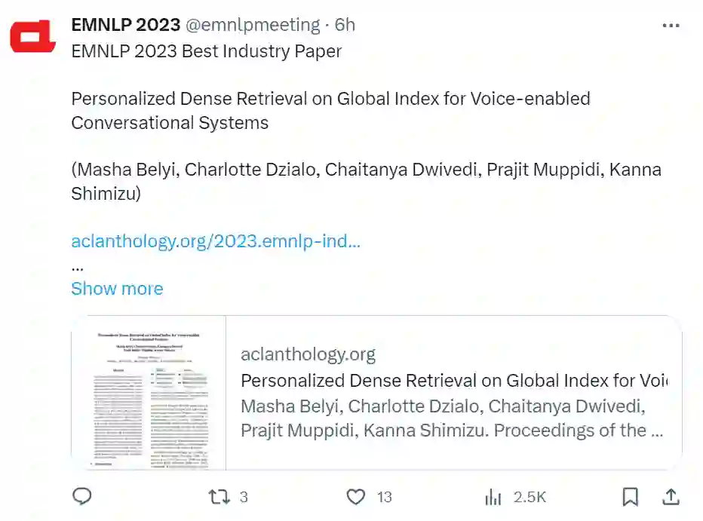Viewport: 703px width, 521px height.
Task: Click the 2.5K view count
Action: [530, 497]
